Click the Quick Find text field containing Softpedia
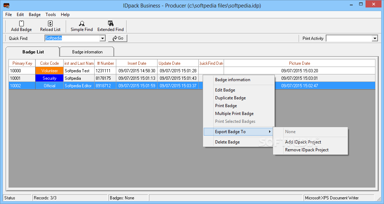This screenshot has height=204, width=384. tap(72, 38)
